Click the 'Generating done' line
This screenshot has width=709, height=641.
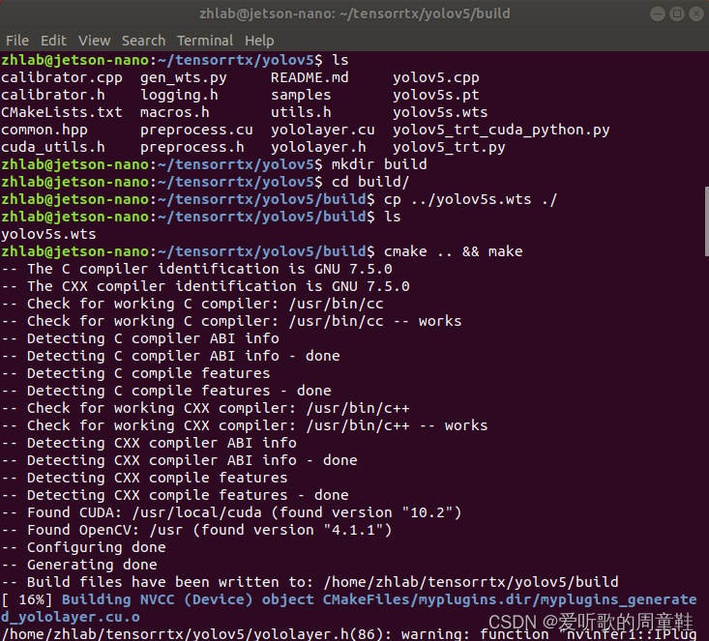point(79,565)
